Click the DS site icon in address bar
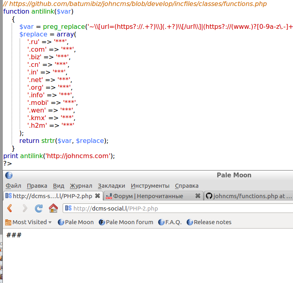Screen dimensions: 293x283 (68, 208)
